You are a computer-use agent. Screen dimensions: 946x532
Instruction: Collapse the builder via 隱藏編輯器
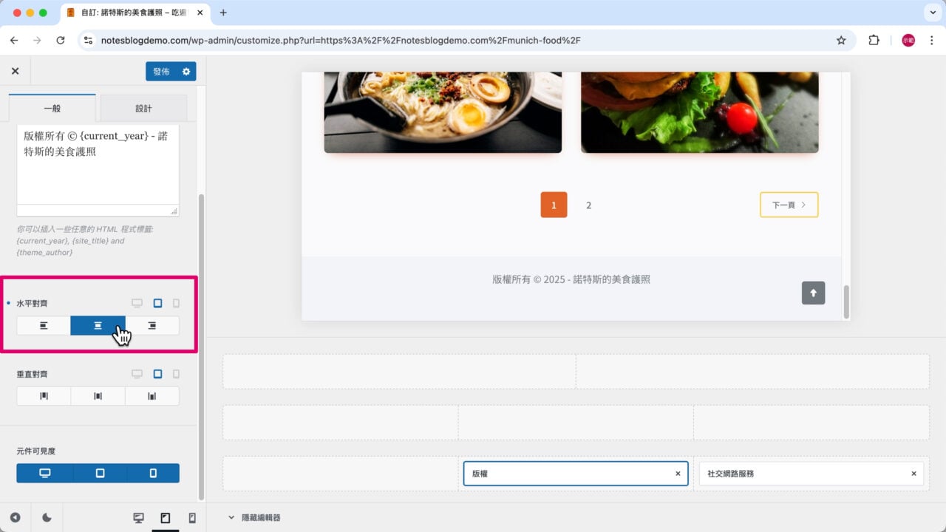pos(254,518)
